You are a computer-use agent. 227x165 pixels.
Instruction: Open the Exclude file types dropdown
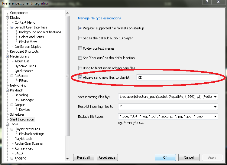pyautogui.click(x=215, y=117)
